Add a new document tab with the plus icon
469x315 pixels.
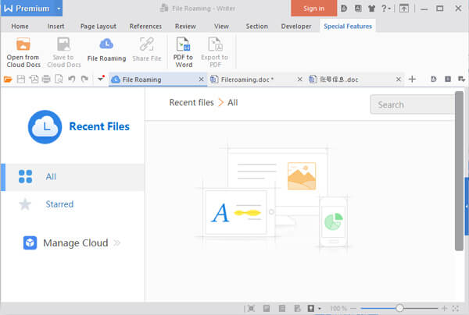[412, 79]
